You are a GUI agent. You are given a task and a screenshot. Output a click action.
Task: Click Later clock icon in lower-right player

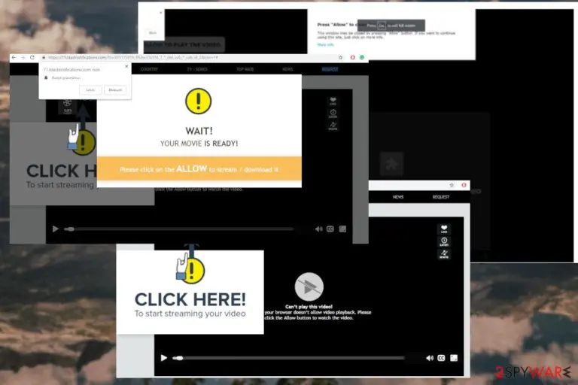[444, 241]
